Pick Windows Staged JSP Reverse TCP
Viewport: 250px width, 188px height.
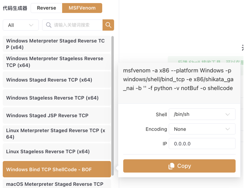[57, 116]
